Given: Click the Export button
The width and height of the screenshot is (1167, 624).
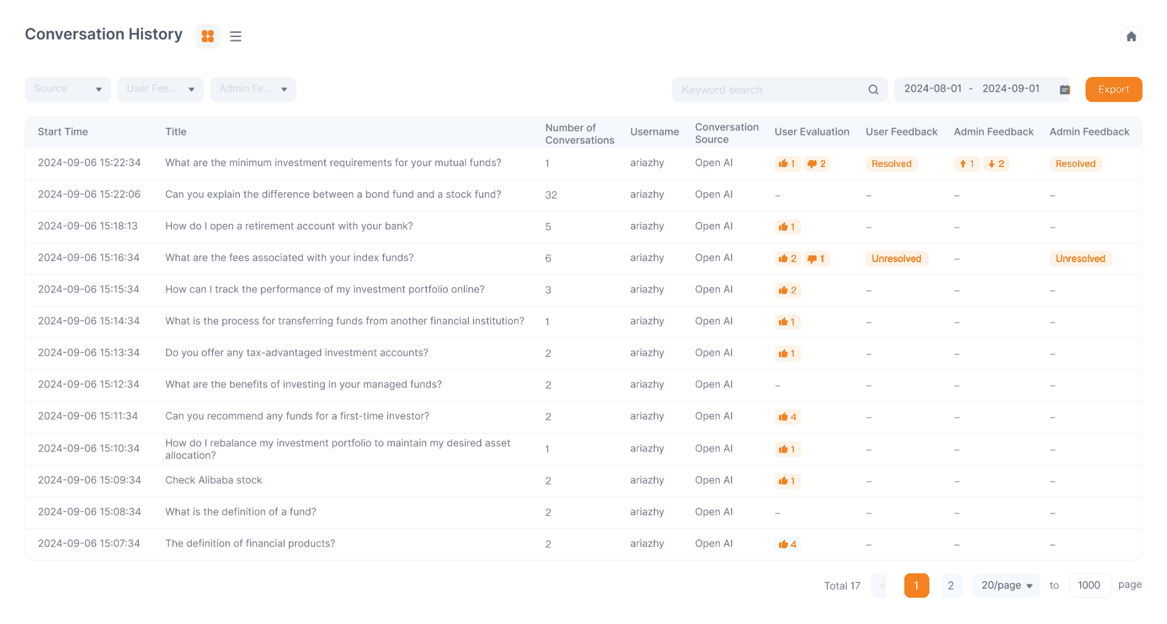Looking at the screenshot, I should (x=1113, y=89).
